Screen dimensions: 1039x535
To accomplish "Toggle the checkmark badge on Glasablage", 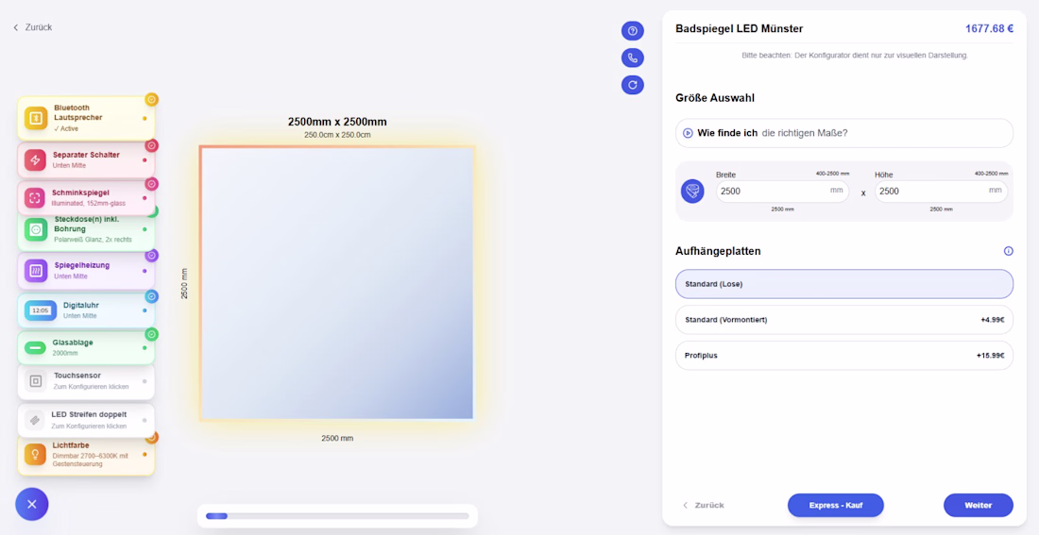I will (x=151, y=334).
